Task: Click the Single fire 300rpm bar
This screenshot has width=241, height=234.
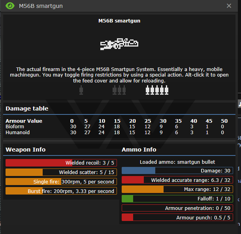Action: pos(61,182)
